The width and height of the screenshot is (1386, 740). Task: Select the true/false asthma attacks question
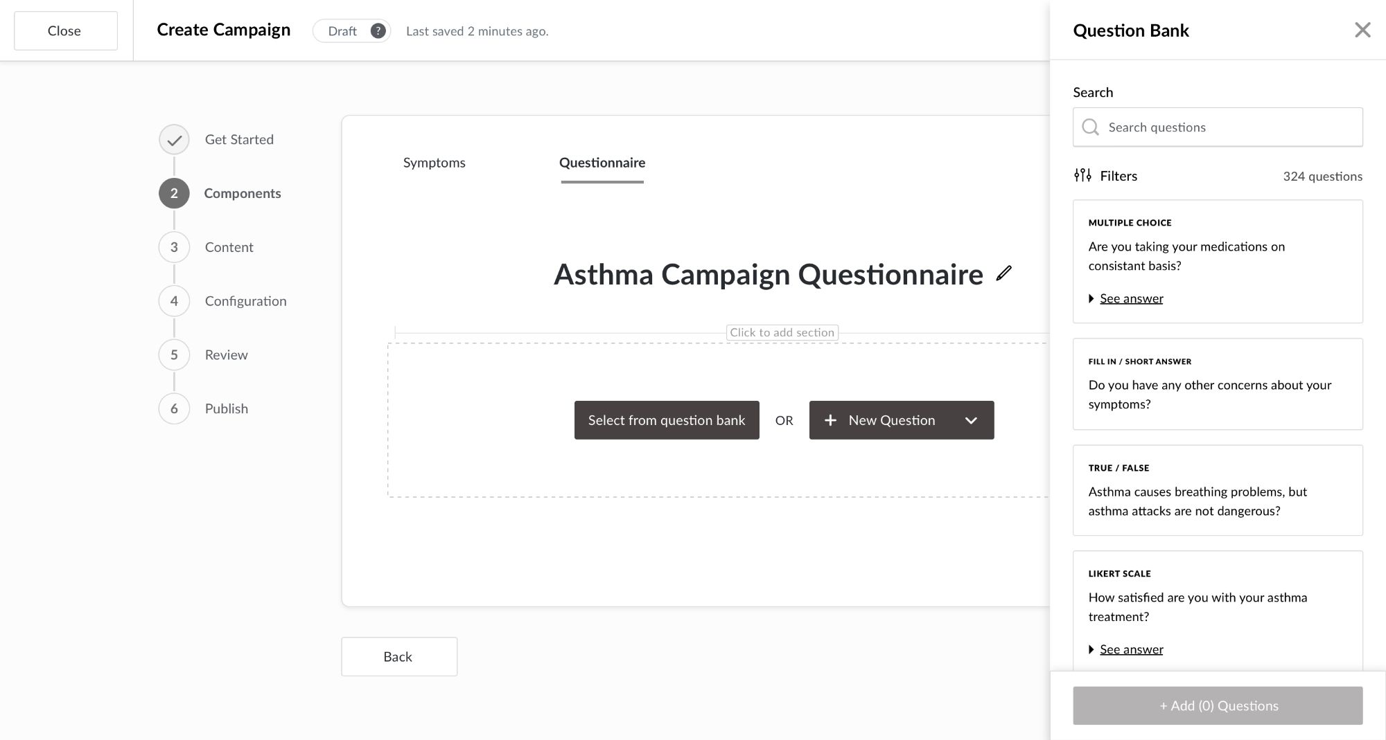pyautogui.click(x=1218, y=491)
